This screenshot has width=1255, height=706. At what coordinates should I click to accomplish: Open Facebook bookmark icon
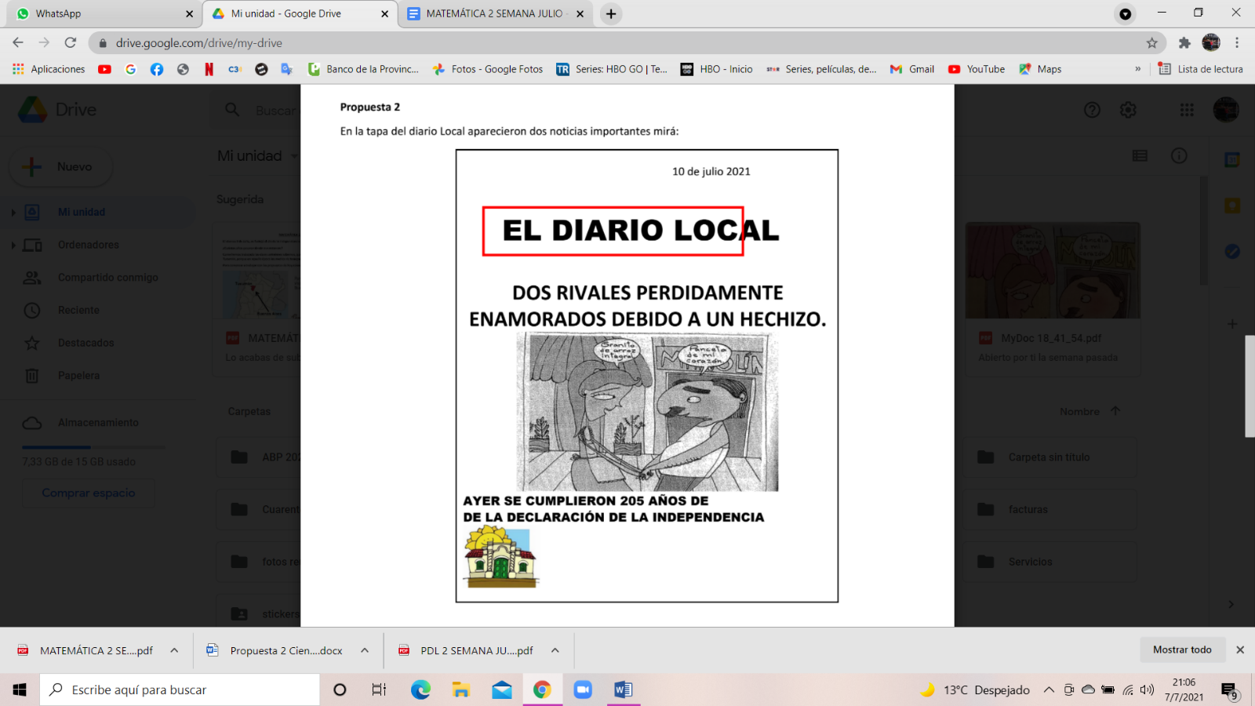[x=157, y=69]
